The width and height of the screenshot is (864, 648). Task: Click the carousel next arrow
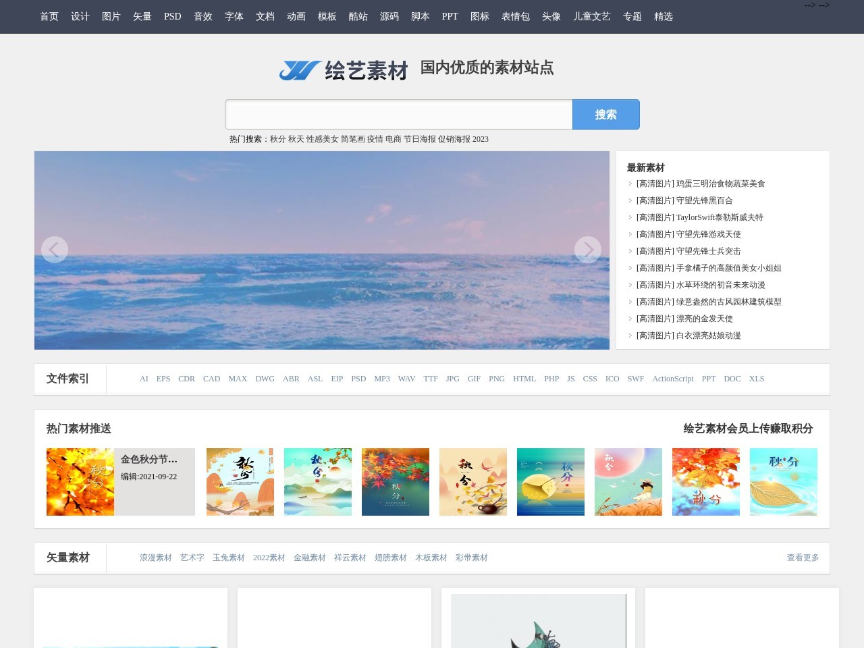tap(588, 250)
